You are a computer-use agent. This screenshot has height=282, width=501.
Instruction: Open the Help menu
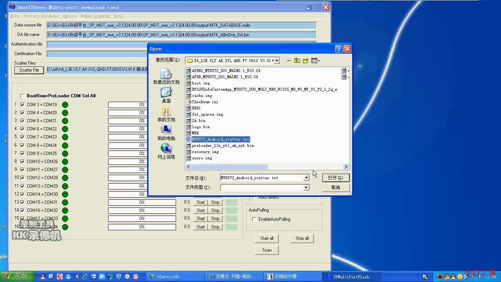[x=118, y=16]
